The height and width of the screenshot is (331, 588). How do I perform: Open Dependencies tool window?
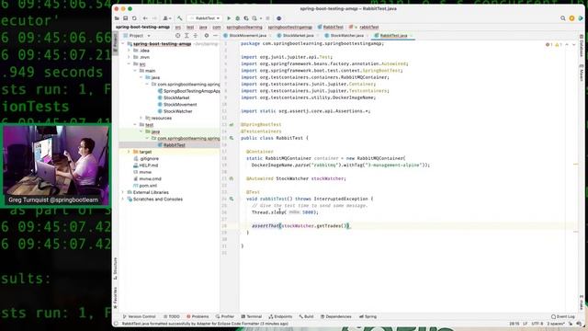[336, 316]
